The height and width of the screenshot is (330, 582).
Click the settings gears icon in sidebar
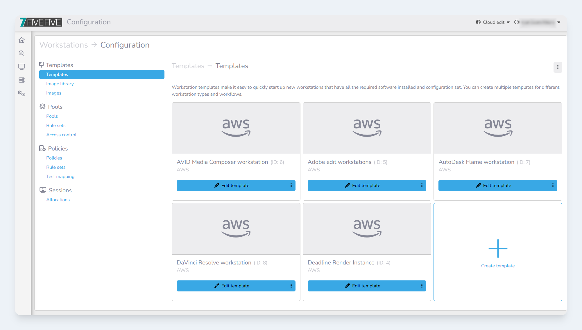[22, 93]
